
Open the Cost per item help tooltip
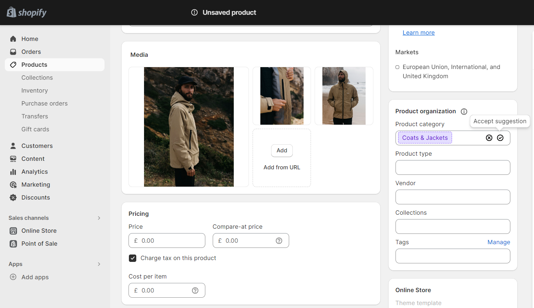(195, 290)
